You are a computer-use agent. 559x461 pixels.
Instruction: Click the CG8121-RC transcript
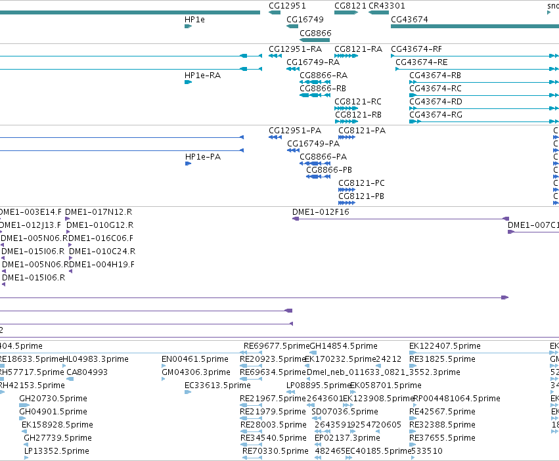pyautogui.click(x=346, y=108)
